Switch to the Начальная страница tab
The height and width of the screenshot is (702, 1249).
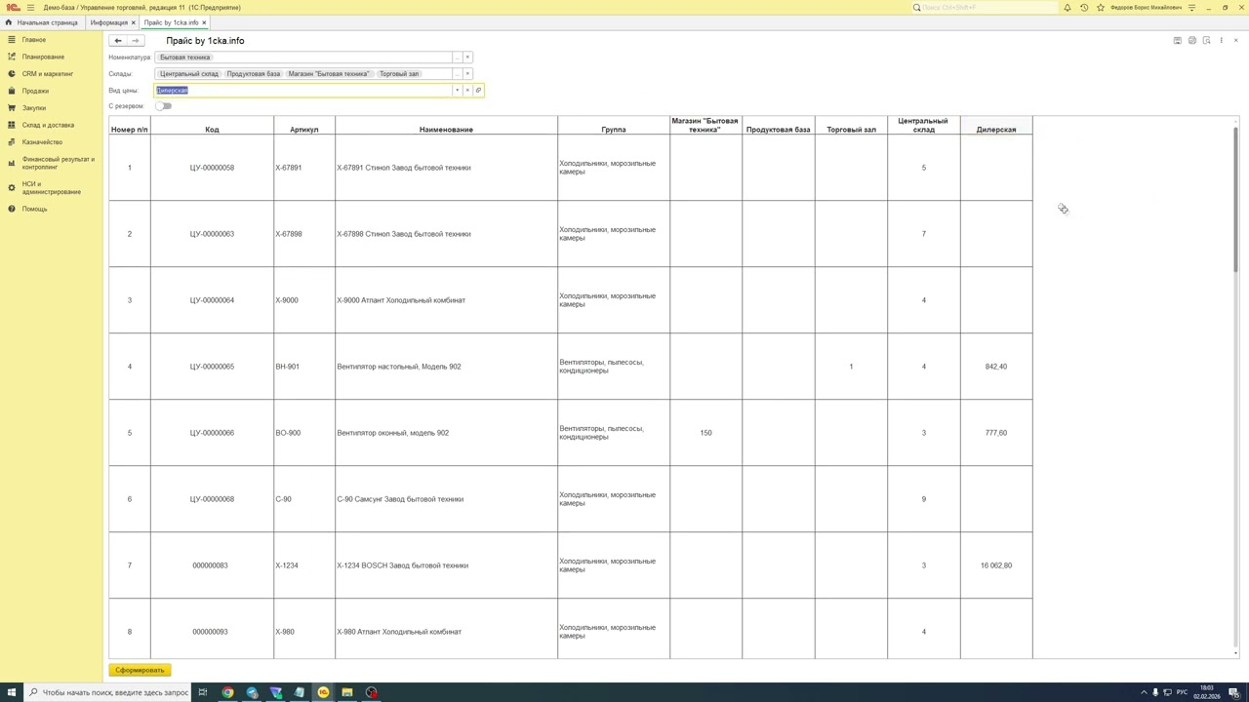(47, 22)
